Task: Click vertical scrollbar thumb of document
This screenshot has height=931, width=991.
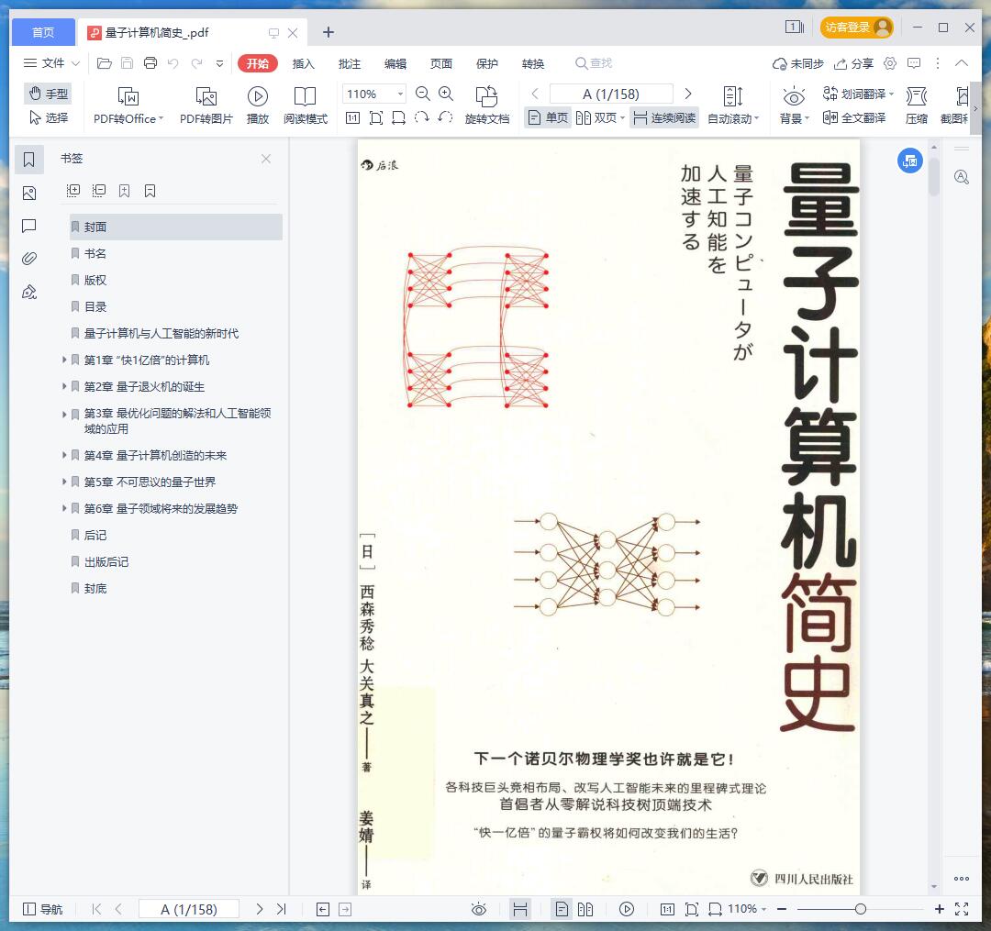Action: (934, 178)
